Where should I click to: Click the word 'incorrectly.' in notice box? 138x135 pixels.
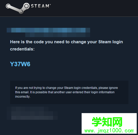coord(23,97)
